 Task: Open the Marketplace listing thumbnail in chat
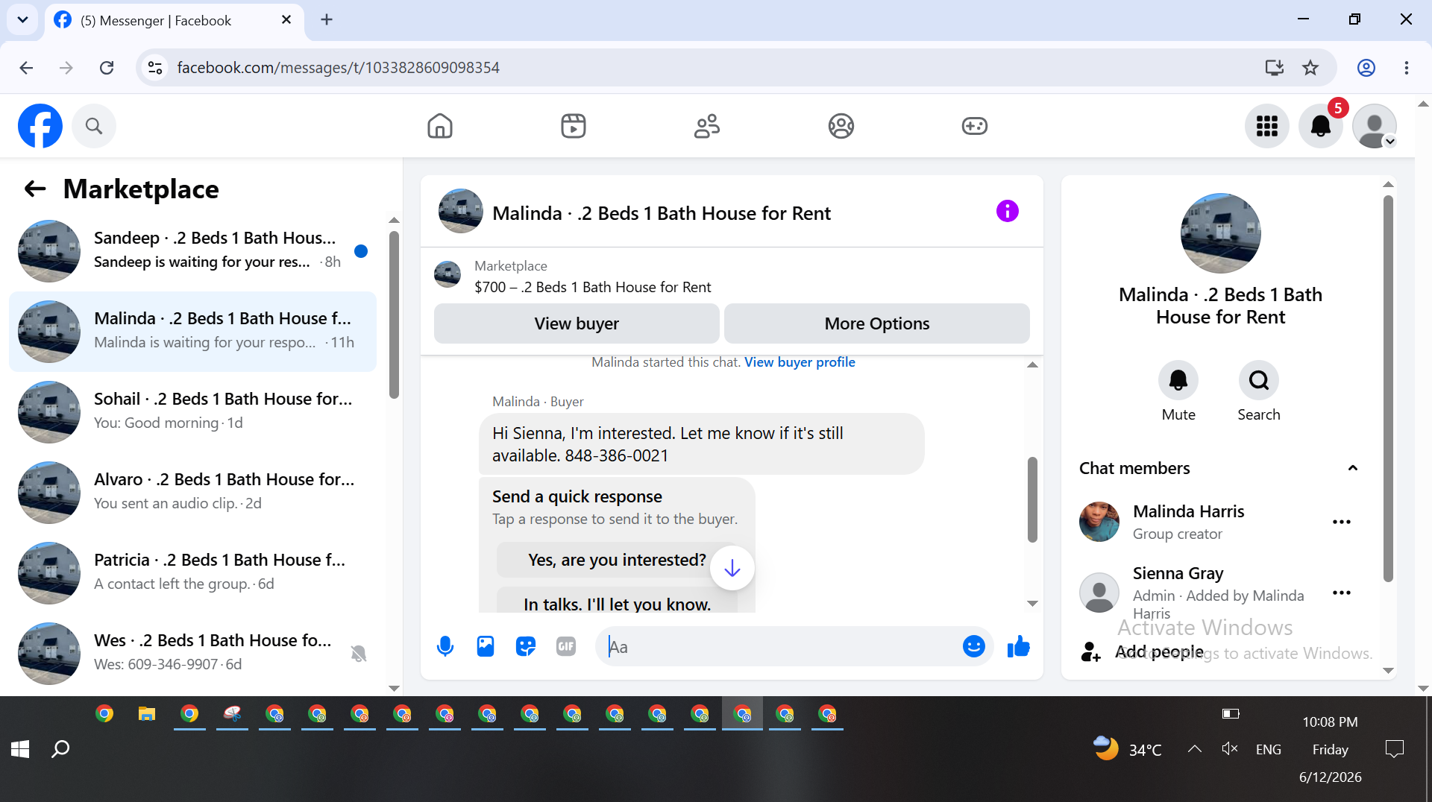[x=447, y=274]
